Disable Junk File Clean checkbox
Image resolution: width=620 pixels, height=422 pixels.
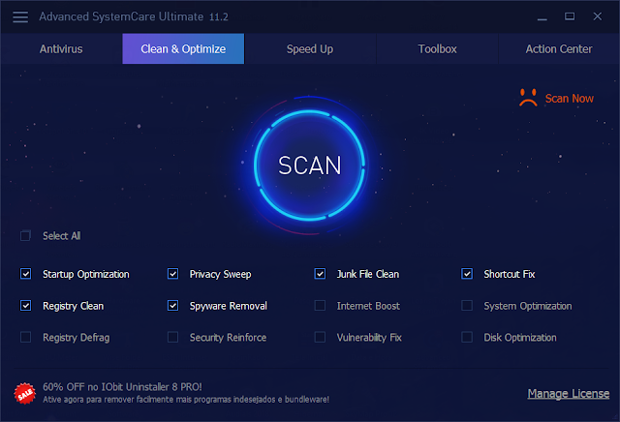click(x=320, y=274)
